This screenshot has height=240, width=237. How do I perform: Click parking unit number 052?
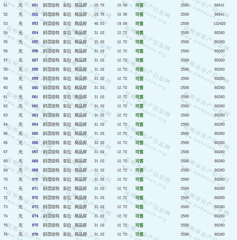click(x=35, y=14)
